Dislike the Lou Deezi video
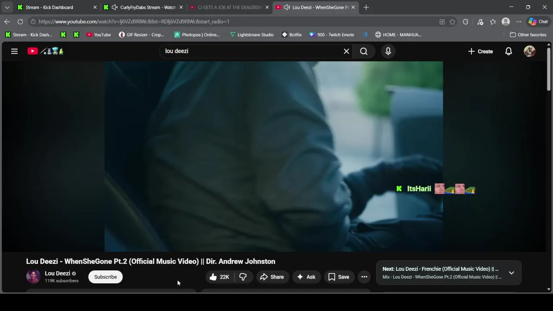The image size is (553, 311). [x=243, y=277]
